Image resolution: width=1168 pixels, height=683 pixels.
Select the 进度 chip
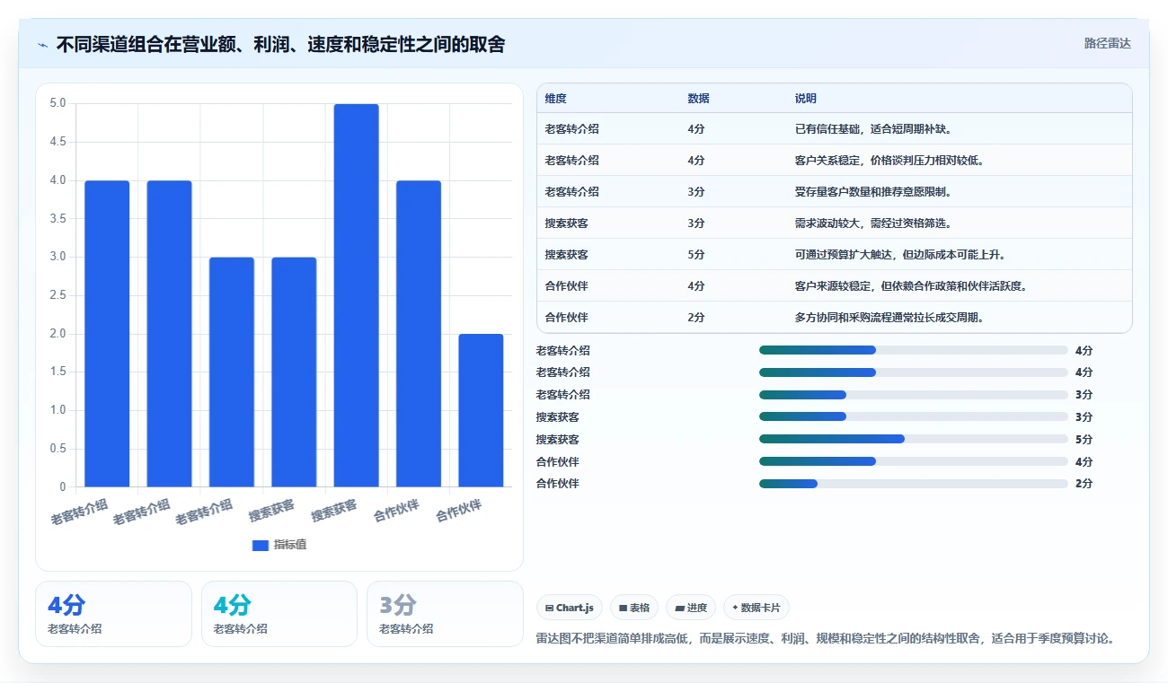click(691, 608)
